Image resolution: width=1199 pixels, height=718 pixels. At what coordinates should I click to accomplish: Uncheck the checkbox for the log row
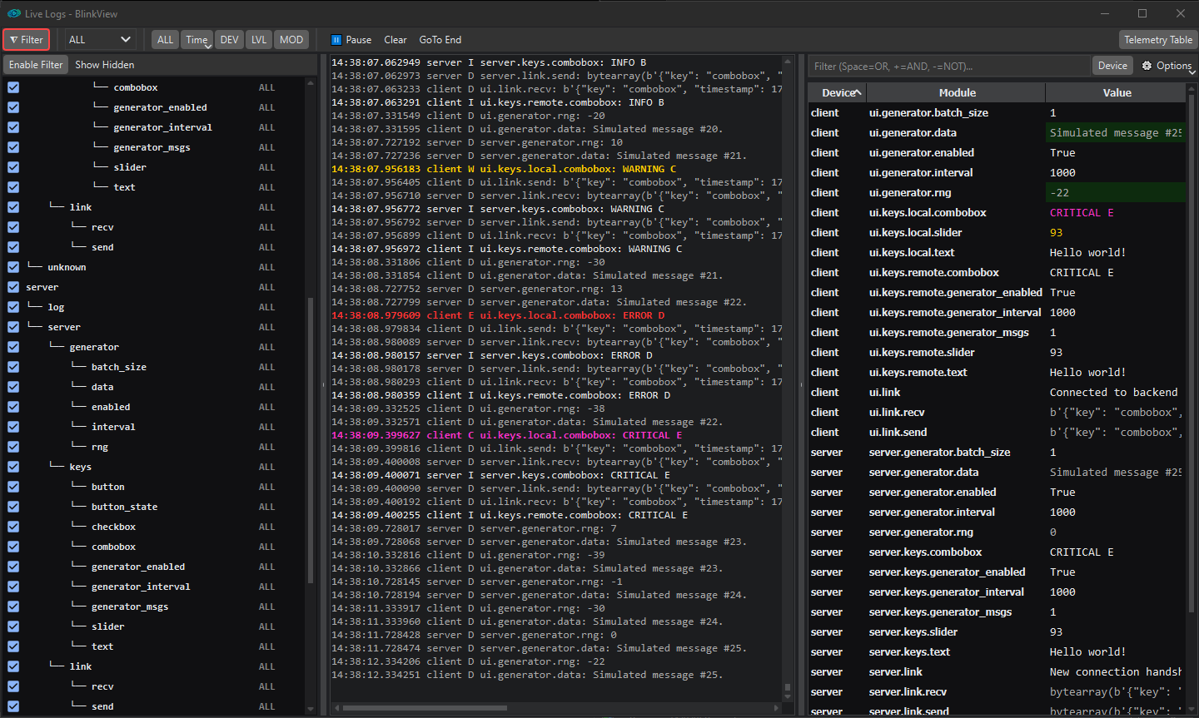(13, 307)
